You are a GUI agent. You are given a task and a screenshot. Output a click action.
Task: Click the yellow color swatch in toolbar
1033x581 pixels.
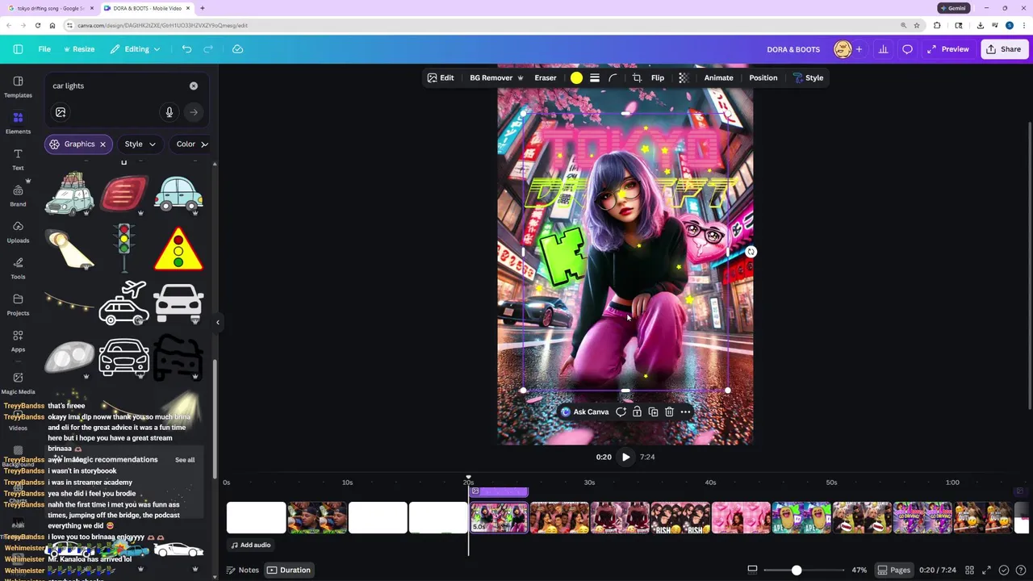576,77
